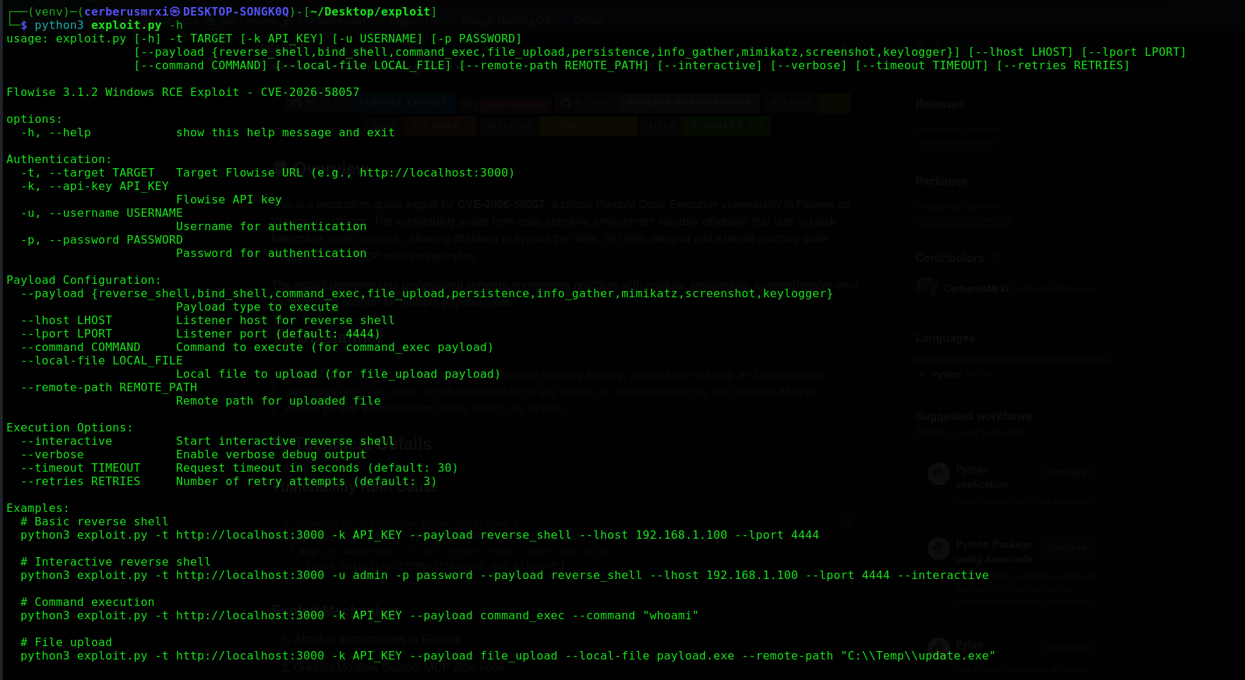Click 'Listener port (default: 4444)' description
The image size is (1245, 680).
pyautogui.click(x=279, y=334)
